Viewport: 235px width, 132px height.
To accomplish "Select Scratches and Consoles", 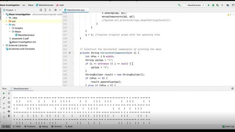I will pyautogui.click(x=22, y=49).
